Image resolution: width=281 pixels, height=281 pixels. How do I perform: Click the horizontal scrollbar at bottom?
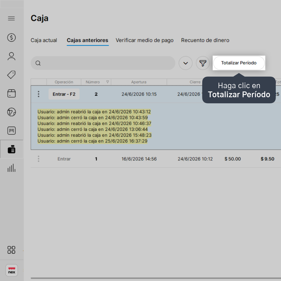click(x=156, y=278)
